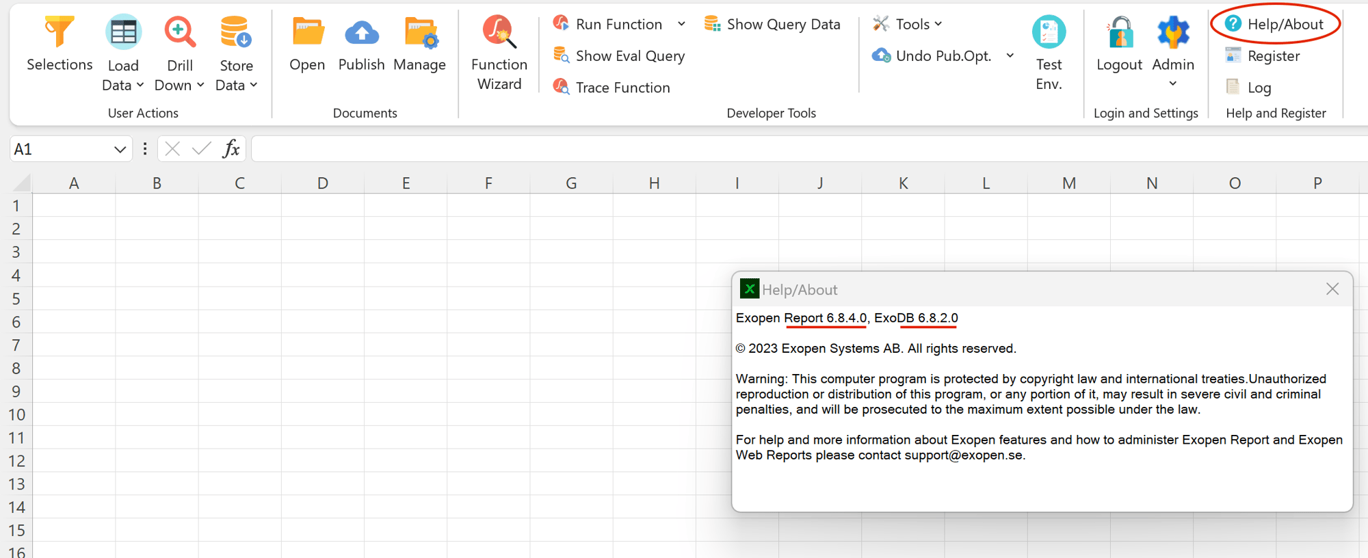Select row 1 header
This screenshot has height=558, width=1368.
coord(16,206)
